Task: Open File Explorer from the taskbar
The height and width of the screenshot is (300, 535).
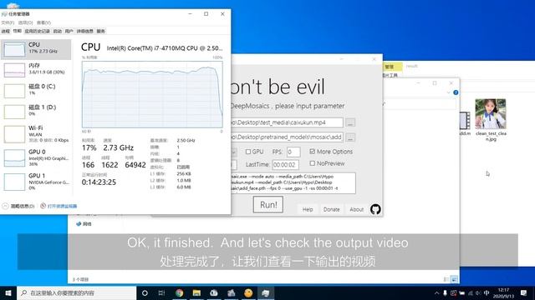Action: (196, 292)
